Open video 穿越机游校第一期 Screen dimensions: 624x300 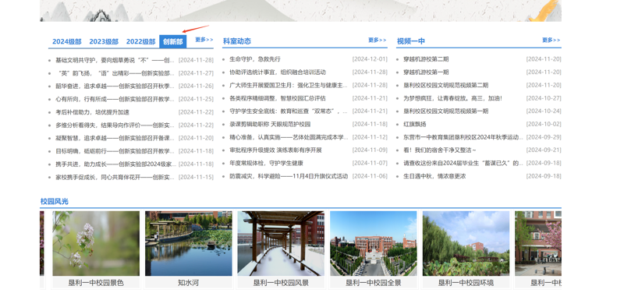(x=426, y=72)
